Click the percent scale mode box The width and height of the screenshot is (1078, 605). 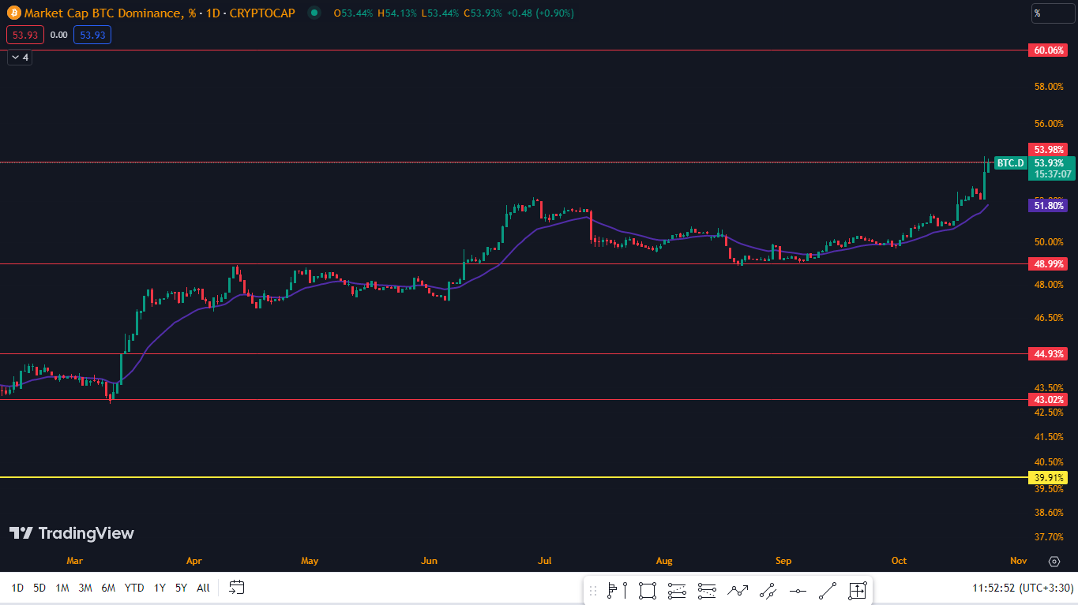pos(1052,13)
